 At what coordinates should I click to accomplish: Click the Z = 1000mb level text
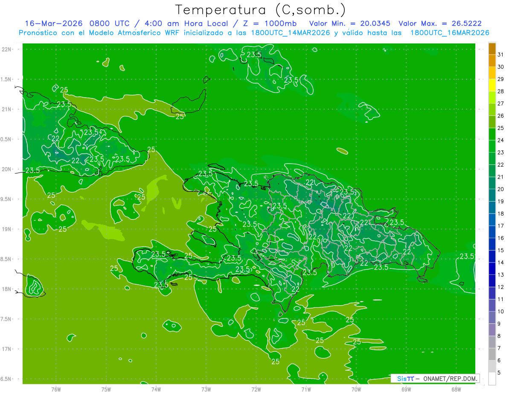(x=275, y=23)
